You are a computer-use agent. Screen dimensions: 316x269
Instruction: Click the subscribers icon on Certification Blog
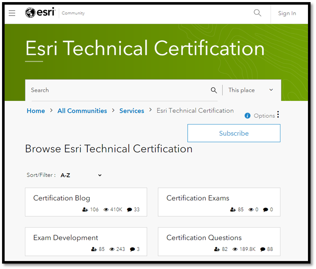(85, 209)
